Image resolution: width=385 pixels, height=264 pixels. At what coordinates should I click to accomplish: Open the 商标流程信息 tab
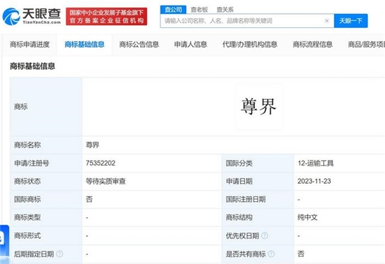313,45
